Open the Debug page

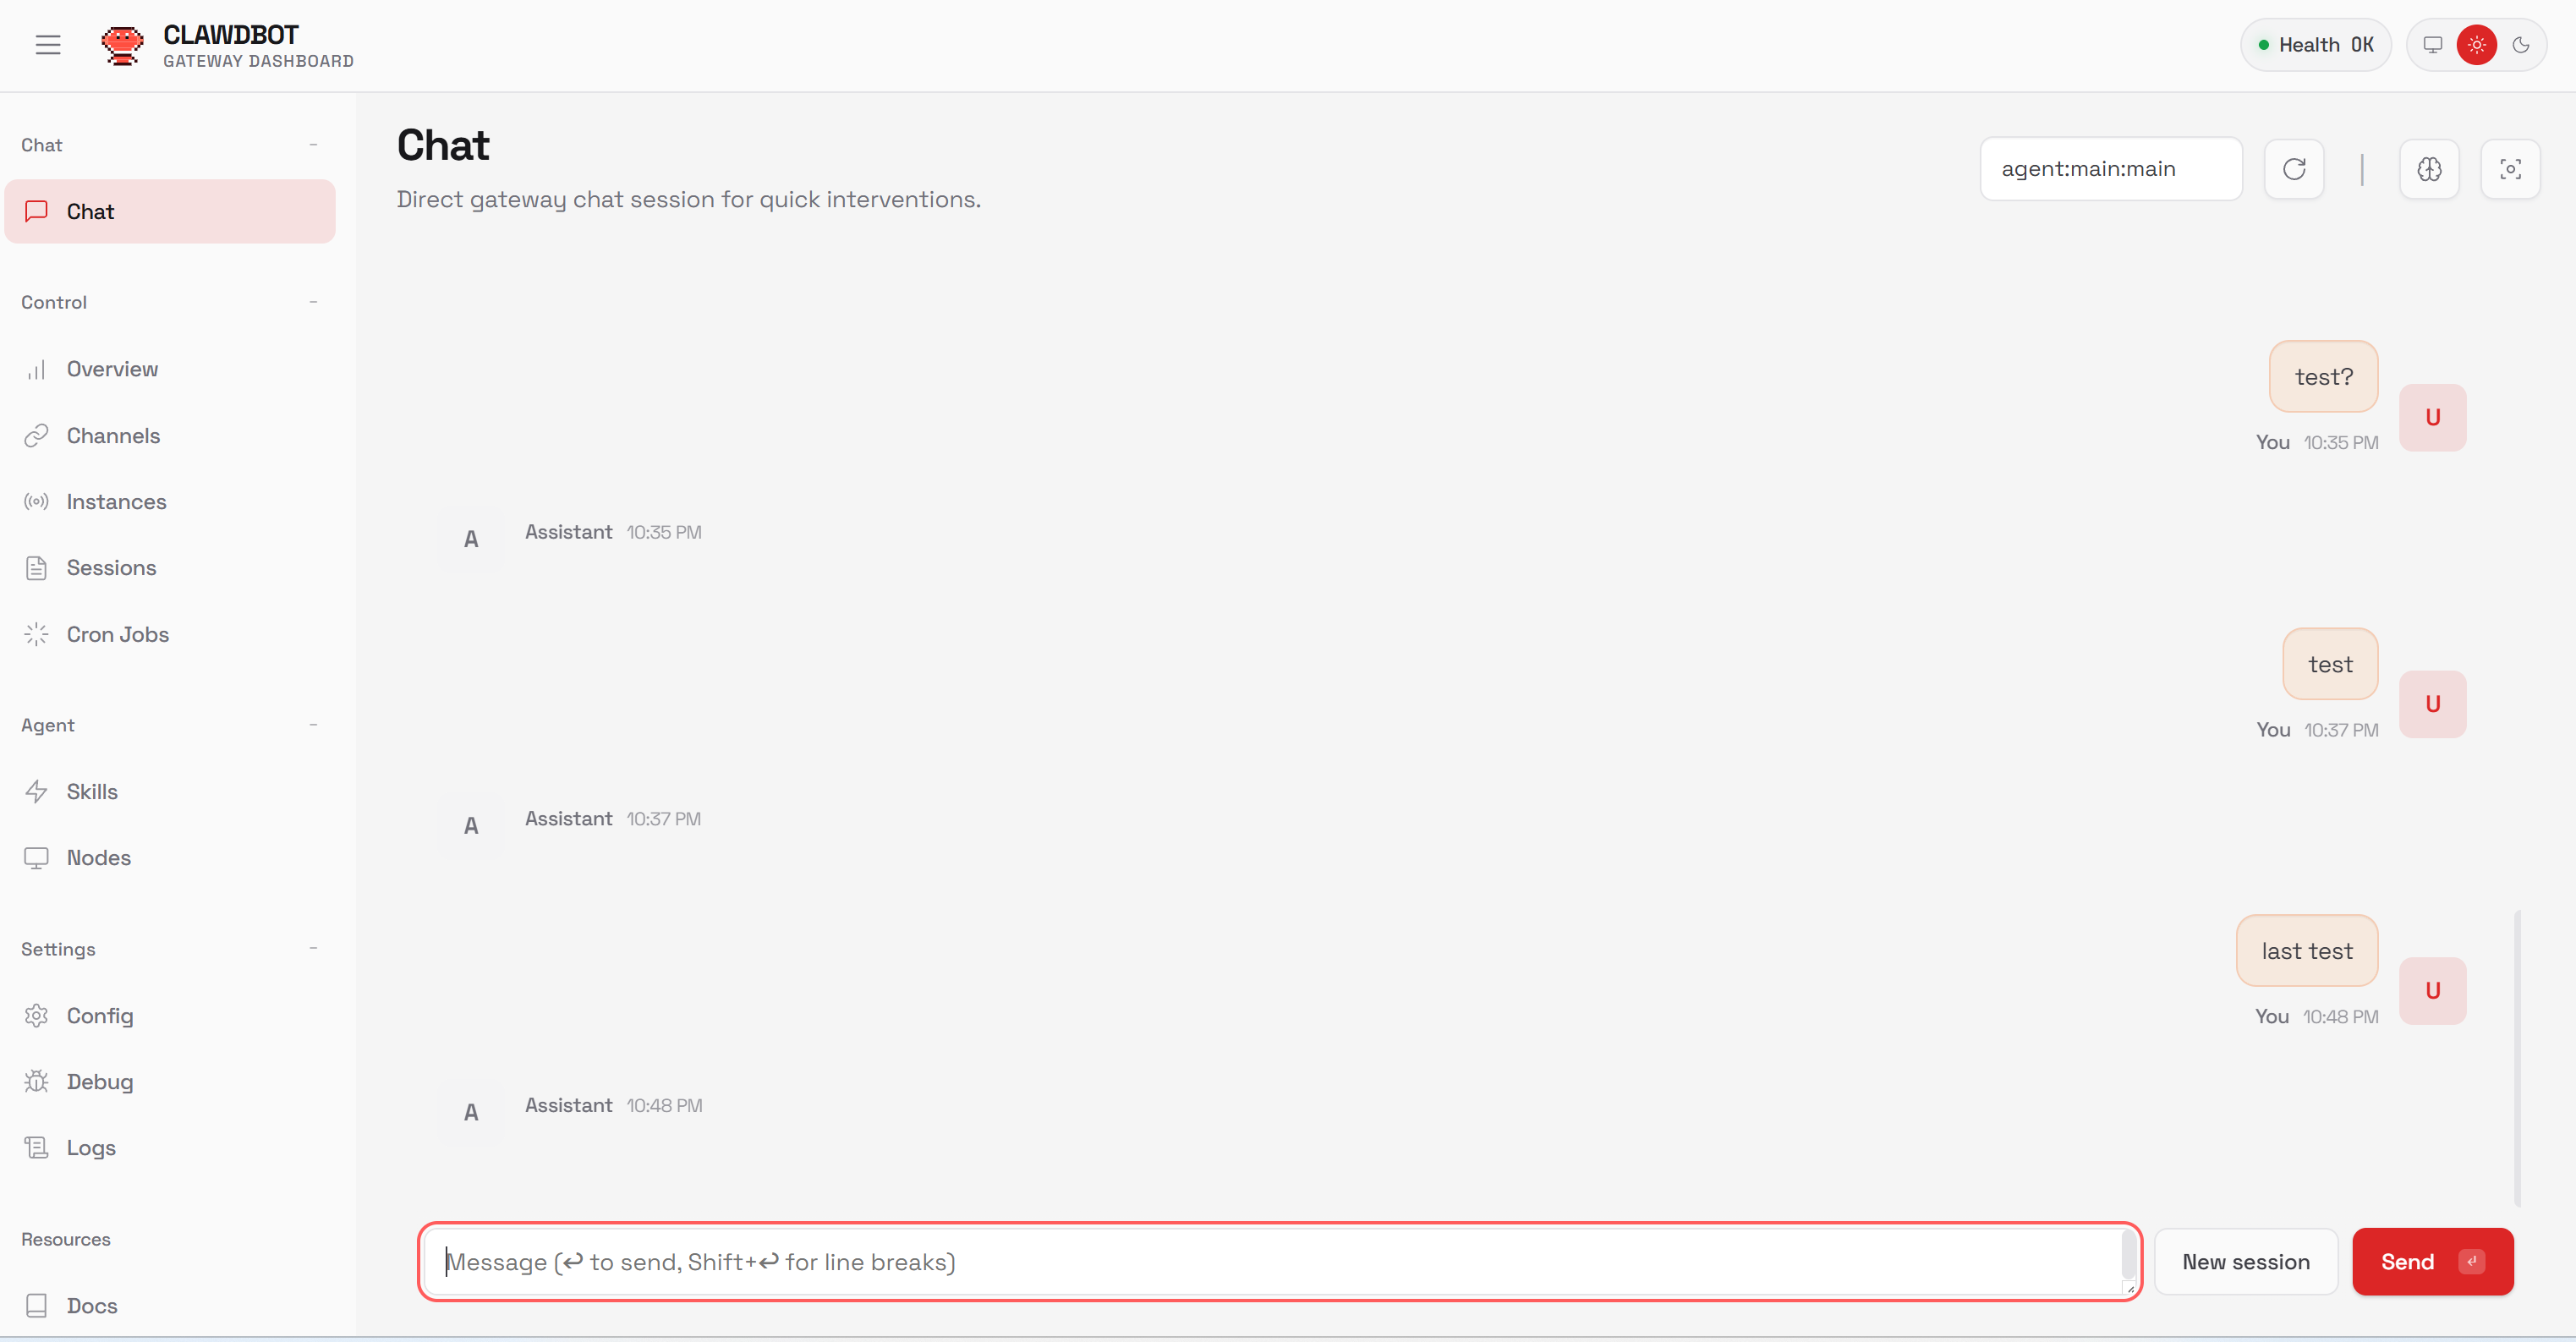pos(99,1081)
